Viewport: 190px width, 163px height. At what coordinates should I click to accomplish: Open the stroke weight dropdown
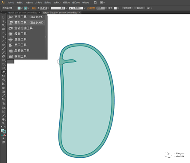coord(48,8)
